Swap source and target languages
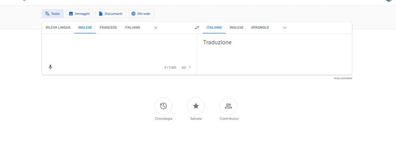Screen dimensions: 396x158 197,28
